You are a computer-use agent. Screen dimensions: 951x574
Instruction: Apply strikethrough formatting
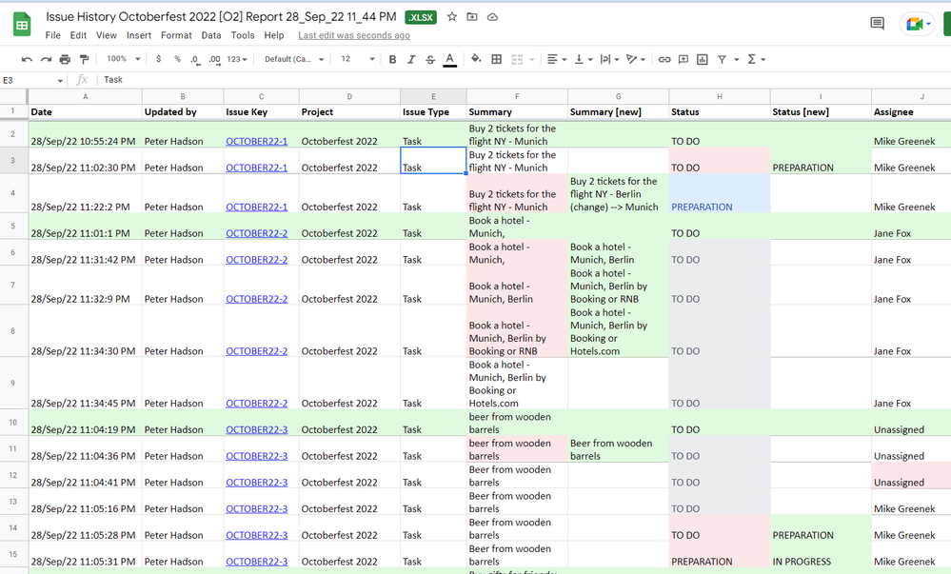click(x=429, y=58)
